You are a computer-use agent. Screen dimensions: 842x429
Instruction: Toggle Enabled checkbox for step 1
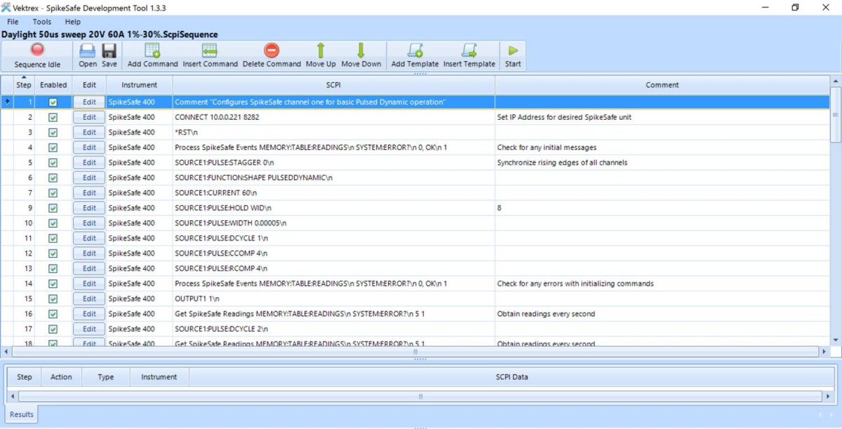[53, 102]
